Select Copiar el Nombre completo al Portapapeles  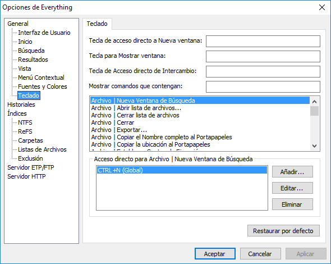click(200, 137)
